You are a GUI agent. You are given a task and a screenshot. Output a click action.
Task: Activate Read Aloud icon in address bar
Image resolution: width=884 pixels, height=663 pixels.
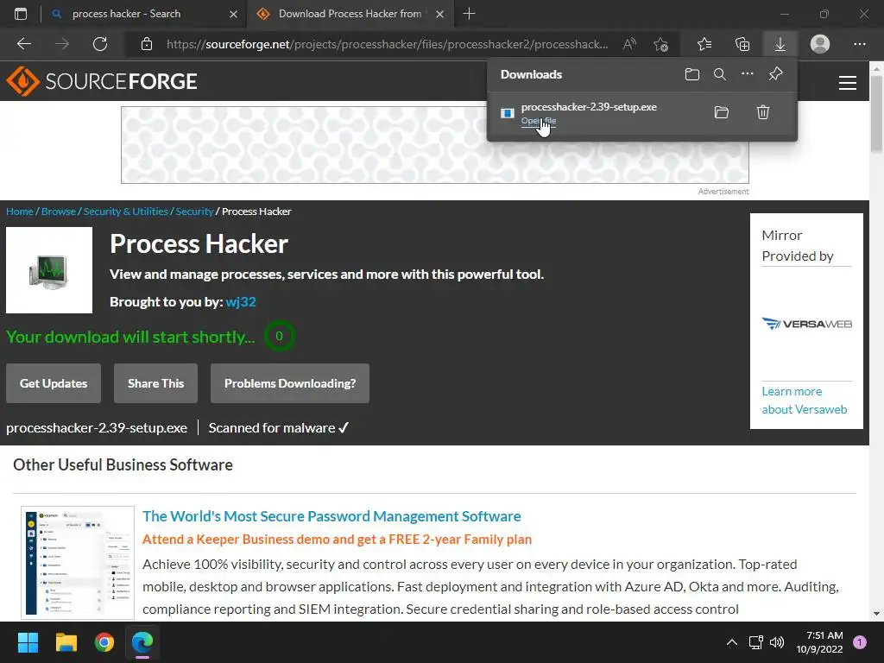[x=629, y=44]
